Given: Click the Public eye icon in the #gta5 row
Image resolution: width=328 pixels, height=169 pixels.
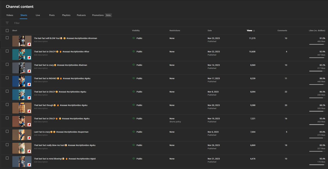Looking at the screenshot, I should tap(134, 159).
